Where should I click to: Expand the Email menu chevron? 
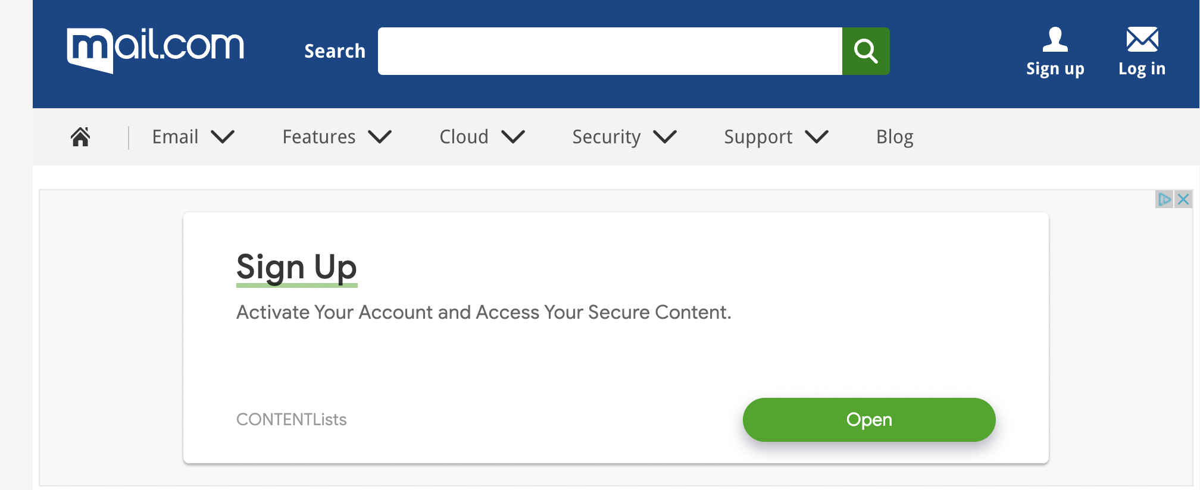click(223, 137)
